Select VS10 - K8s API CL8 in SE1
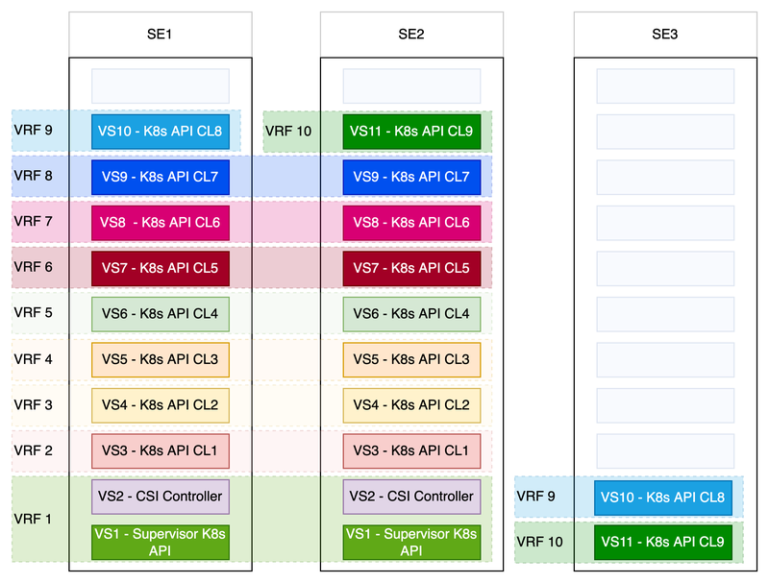 (x=161, y=132)
